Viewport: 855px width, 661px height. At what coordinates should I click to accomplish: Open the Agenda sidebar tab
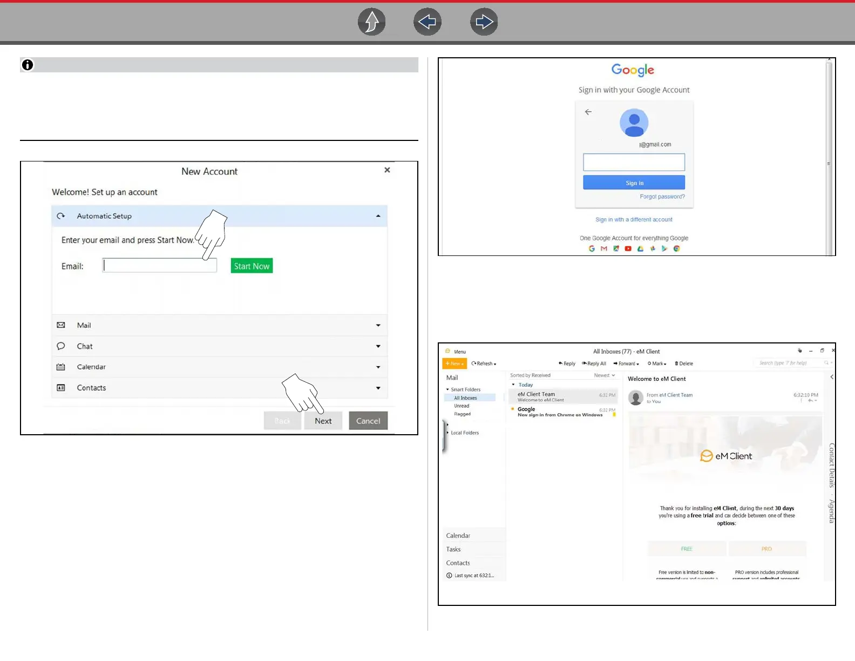pyautogui.click(x=832, y=511)
